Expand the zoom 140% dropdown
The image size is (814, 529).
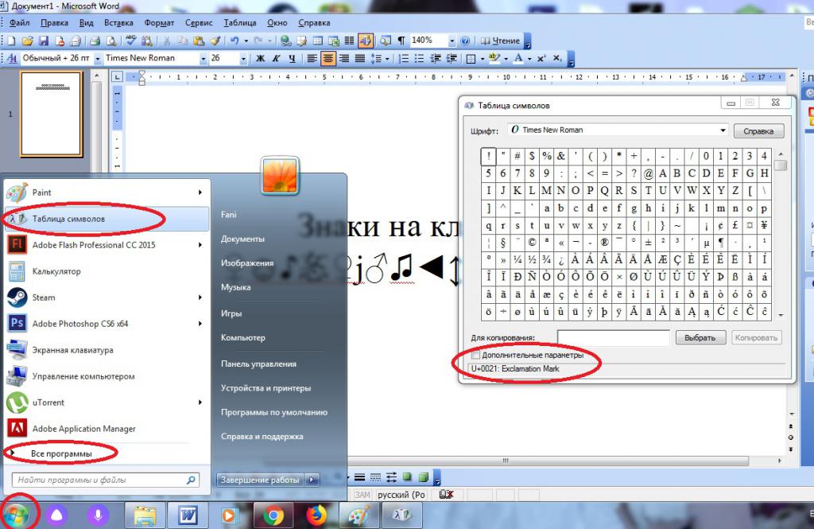[x=452, y=41]
